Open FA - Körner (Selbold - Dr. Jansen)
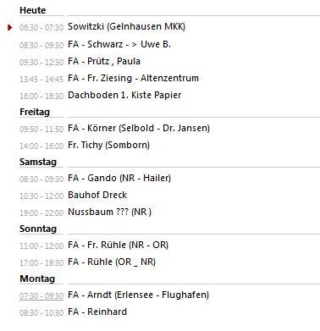 coord(139,128)
